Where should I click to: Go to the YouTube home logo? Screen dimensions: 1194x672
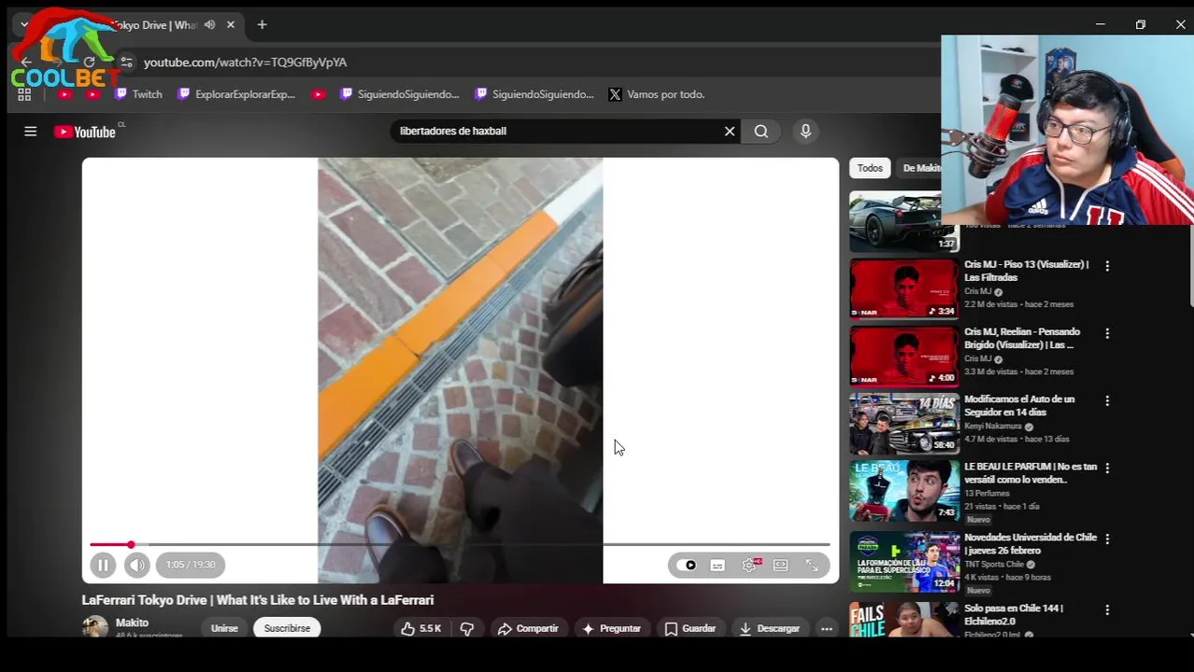tap(85, 132)
